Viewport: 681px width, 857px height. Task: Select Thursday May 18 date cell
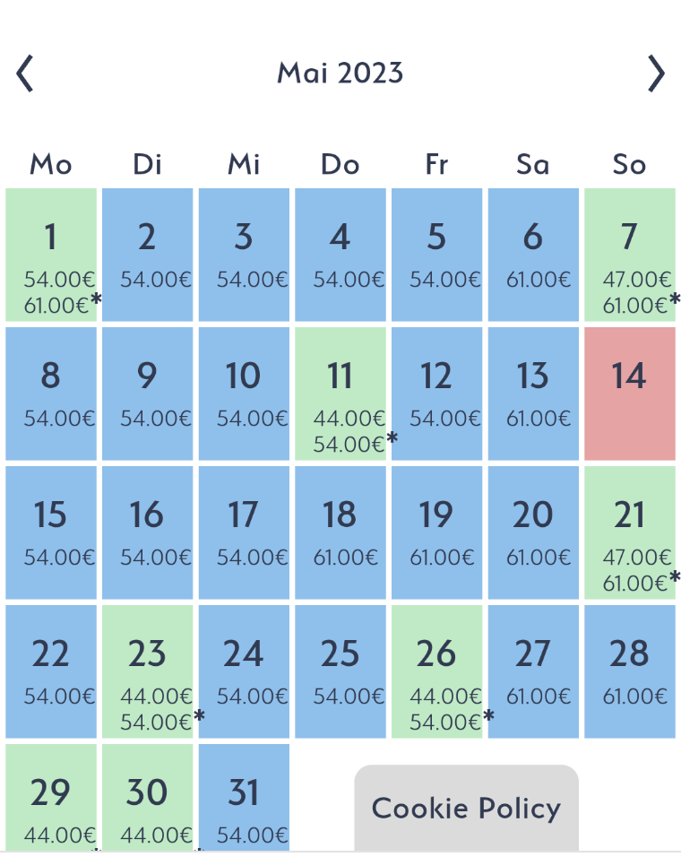point(340,532)
